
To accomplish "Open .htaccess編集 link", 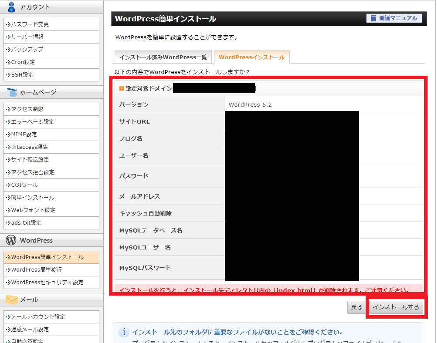I will [x=29, y=147].
